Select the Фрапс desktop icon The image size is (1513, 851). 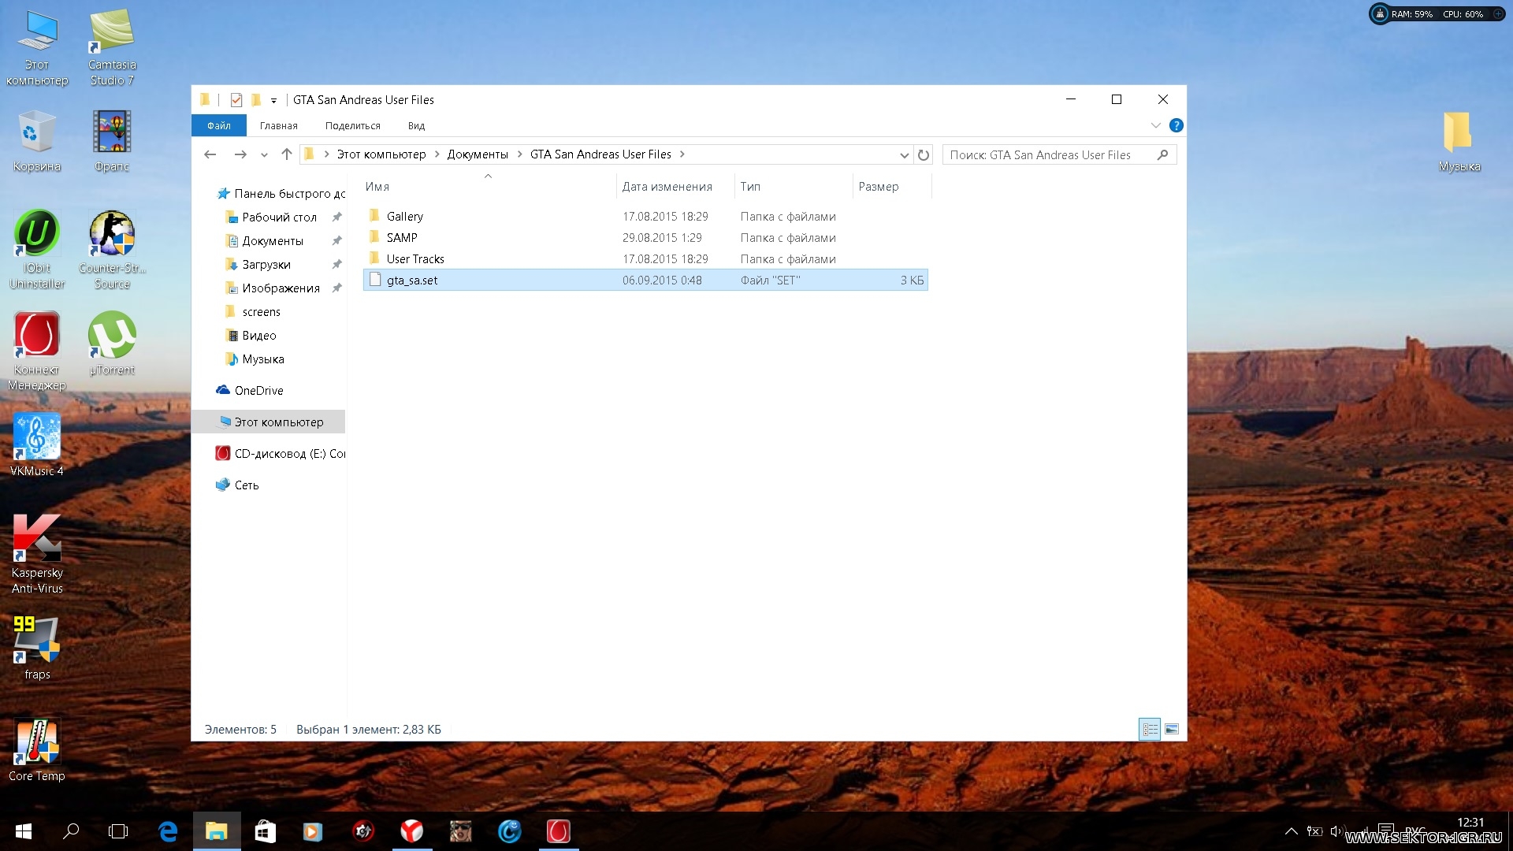112,141
